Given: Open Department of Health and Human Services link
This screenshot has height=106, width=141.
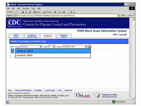Looking at the screenshot, I should click(x=109, y=95).
